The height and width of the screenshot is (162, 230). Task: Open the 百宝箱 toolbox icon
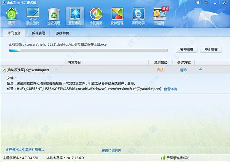[x=159, y=16]
